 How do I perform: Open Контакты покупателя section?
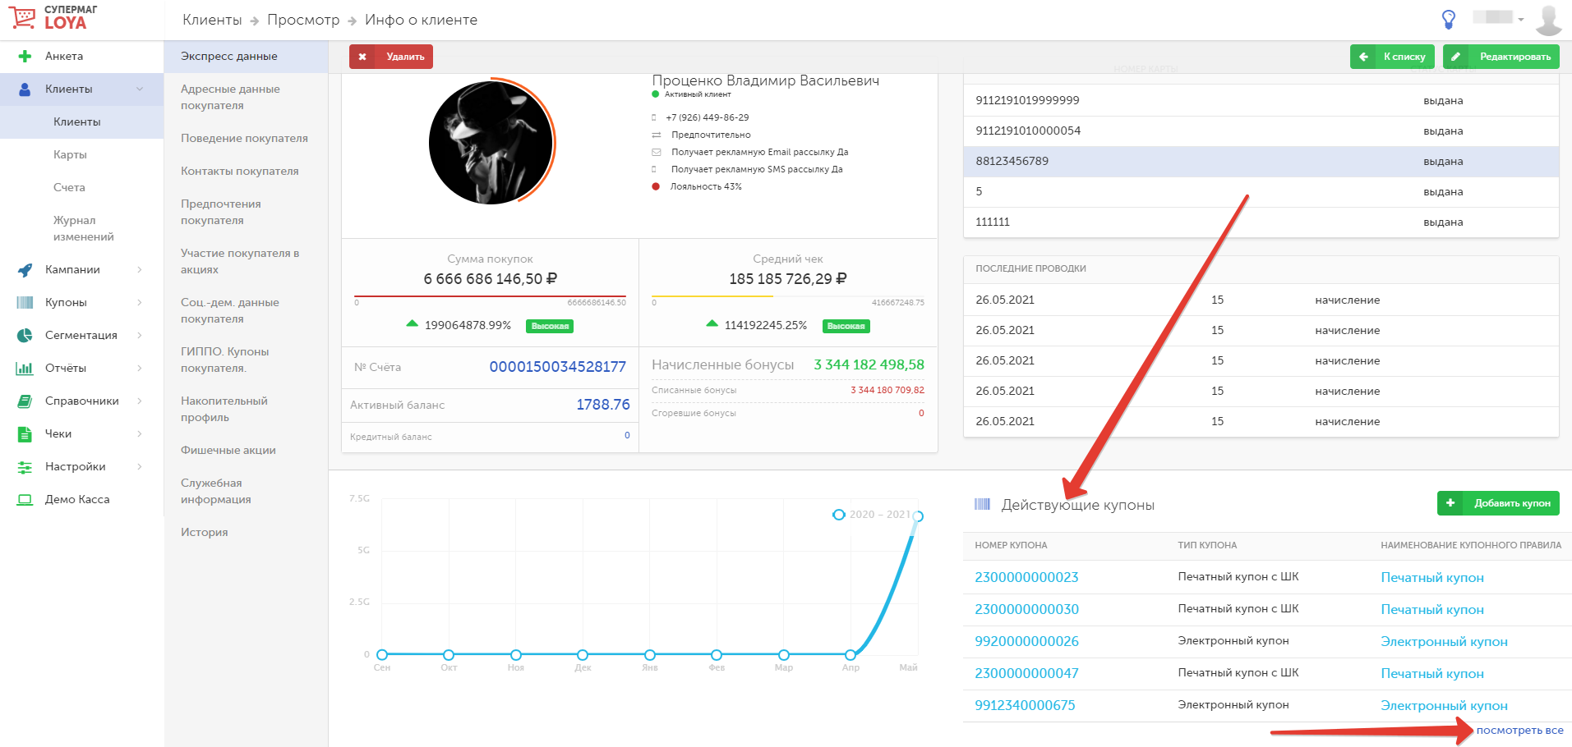246,172
